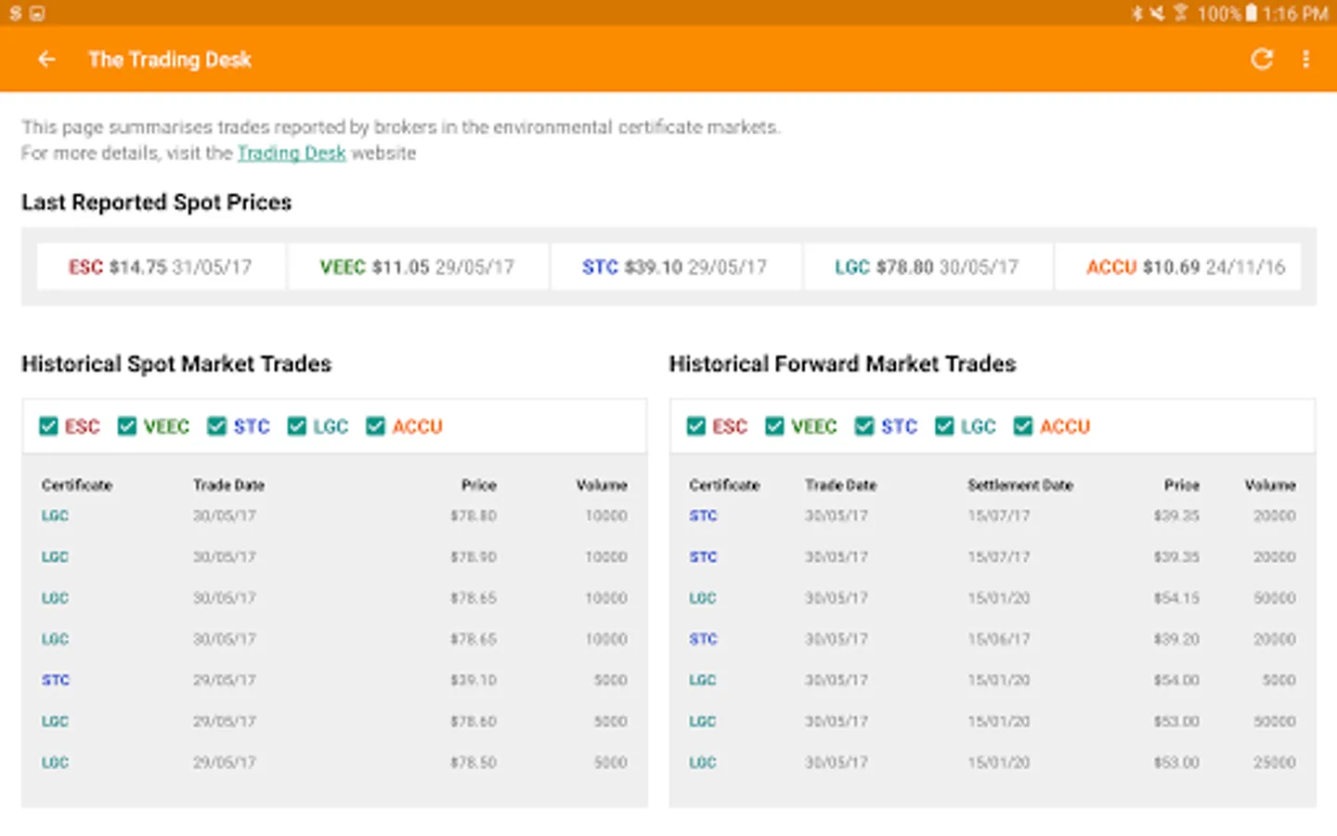The image size is (1337, 836).
Task: Click the $54.00 price in the forward trades table
Action: point(1176,680)
